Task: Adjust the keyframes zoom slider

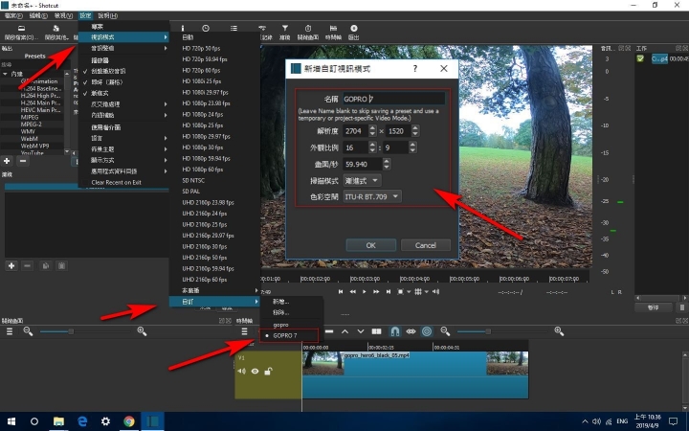Action: point(85,331)
